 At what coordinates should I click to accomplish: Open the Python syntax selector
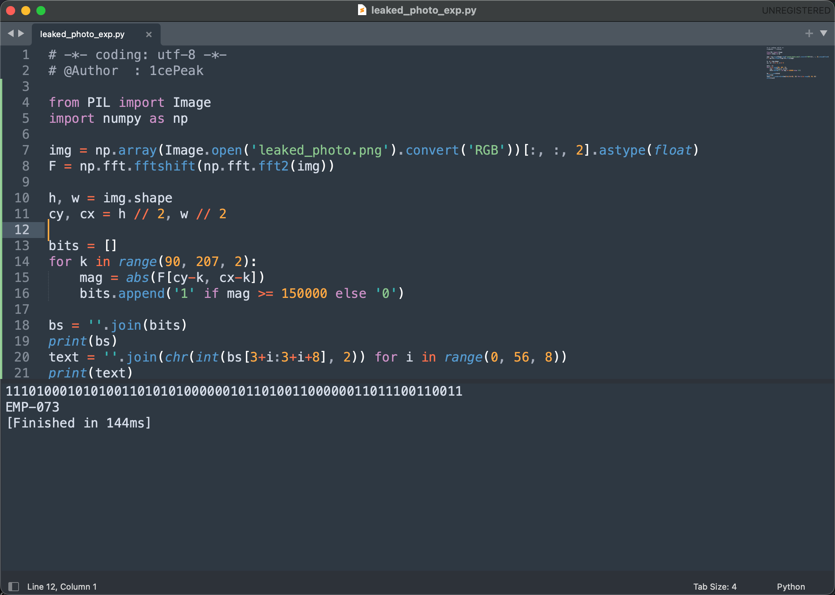pos(791,587)
